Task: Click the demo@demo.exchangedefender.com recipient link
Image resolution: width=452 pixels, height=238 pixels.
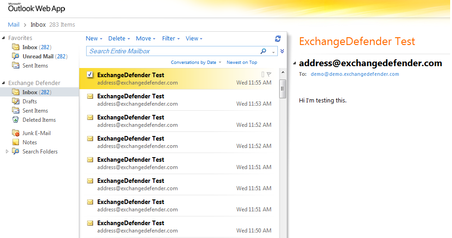Action: tap(355, 74)
